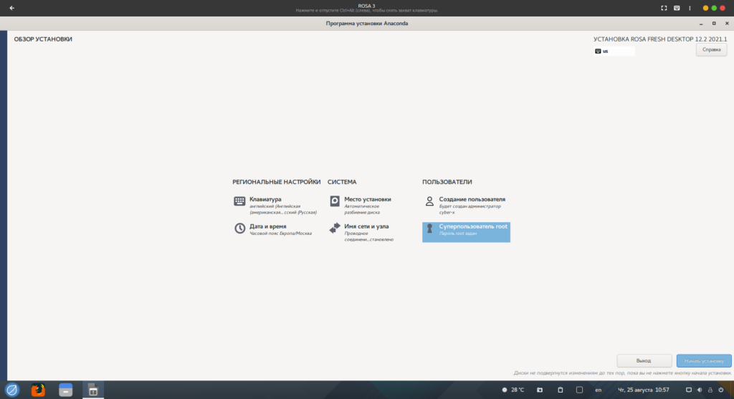Open the taskbar clock showing 10:57
Image resolution: width=734 pixels, height=399 pixels.
[643, 390]
